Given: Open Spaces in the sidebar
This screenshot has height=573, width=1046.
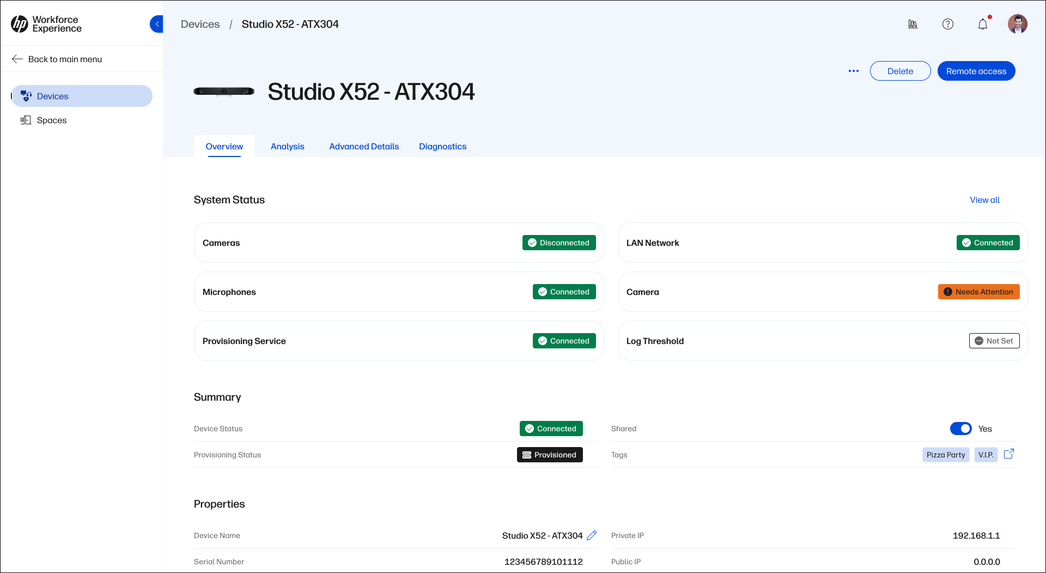Looking at the screenshot, I should [82, 120].
